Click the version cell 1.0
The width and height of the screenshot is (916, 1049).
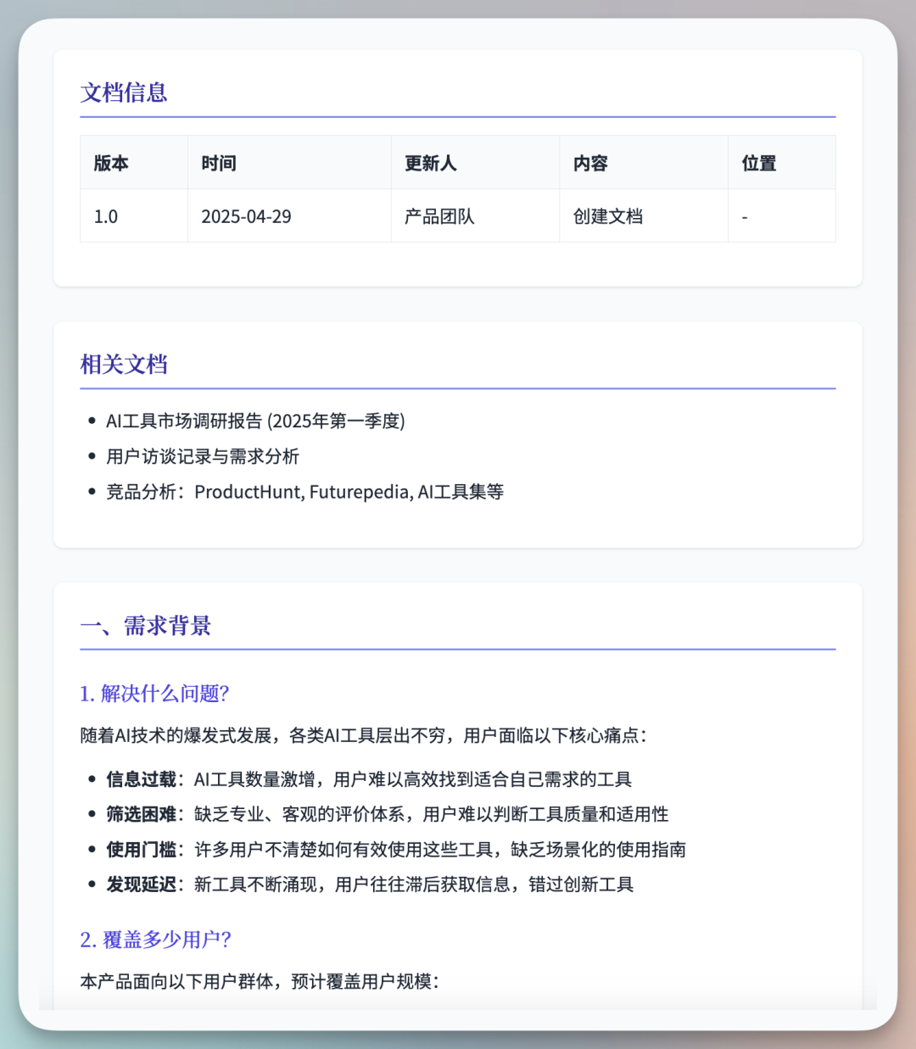106,216
